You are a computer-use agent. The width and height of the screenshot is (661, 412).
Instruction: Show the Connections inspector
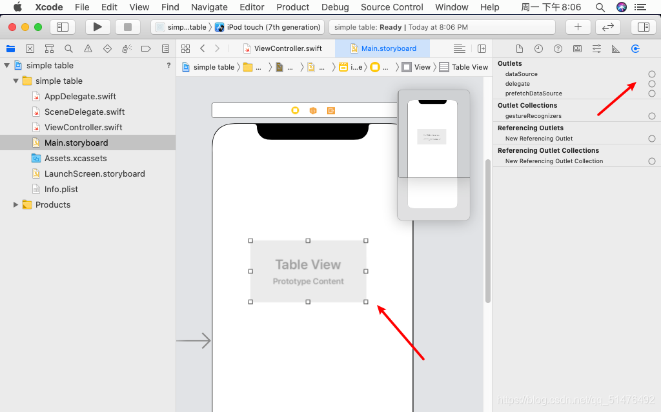(635, 49)
